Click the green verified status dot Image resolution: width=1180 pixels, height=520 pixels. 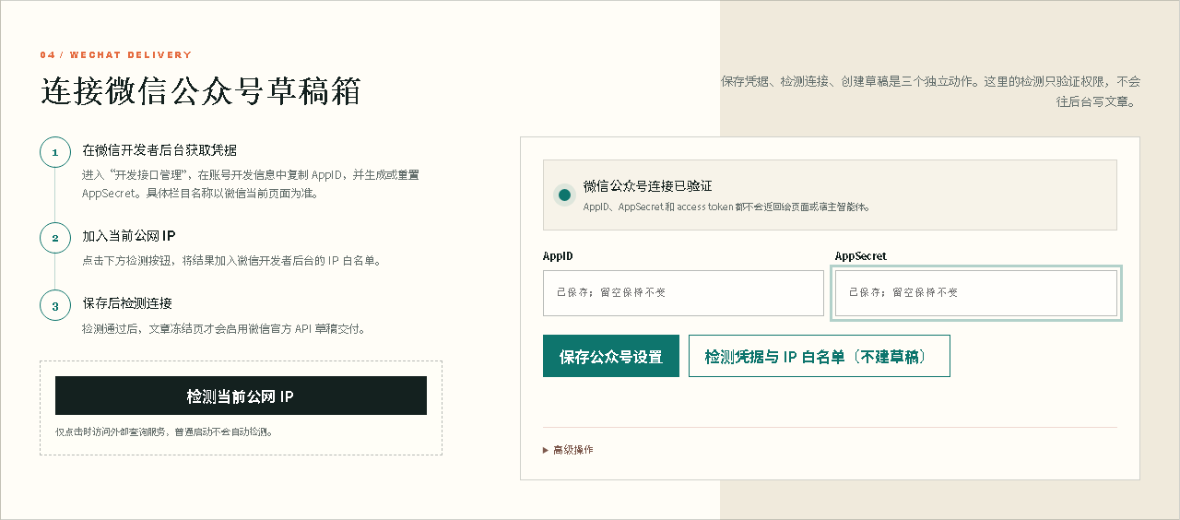pos(564,195)
